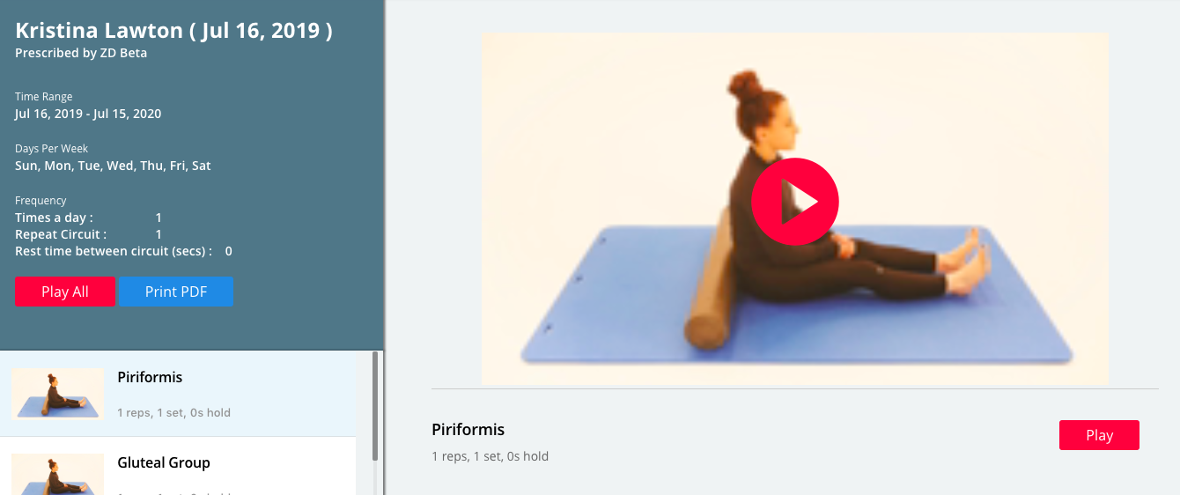Screen dimensions: 1180x495
Task: Click the reps and sets text under Piriformis heading
Action: click(x=490, y=456)
